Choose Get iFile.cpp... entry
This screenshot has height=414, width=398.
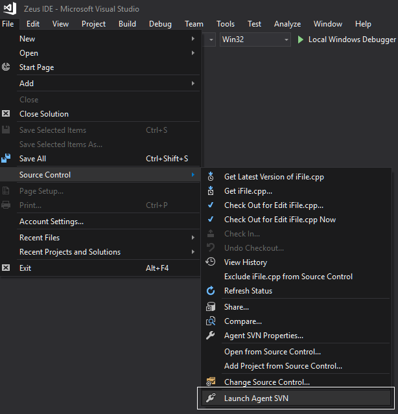coord(296,190)
